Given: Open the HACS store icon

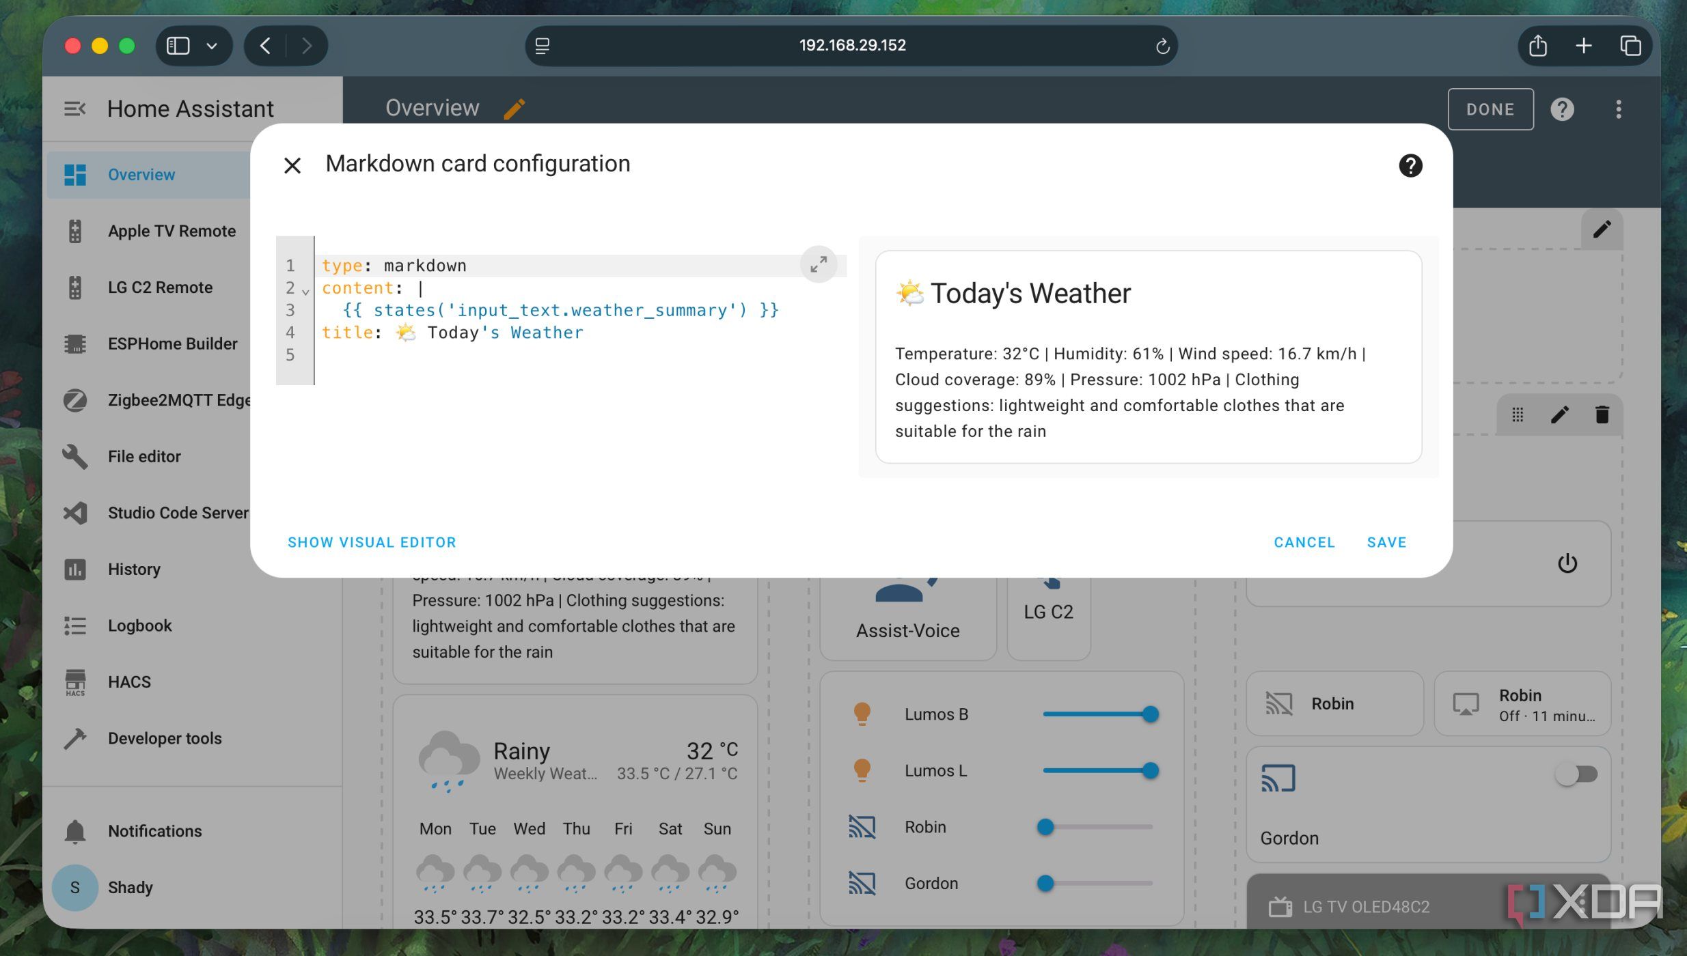Looking at the screenshot, I should [x=74, y=682].
